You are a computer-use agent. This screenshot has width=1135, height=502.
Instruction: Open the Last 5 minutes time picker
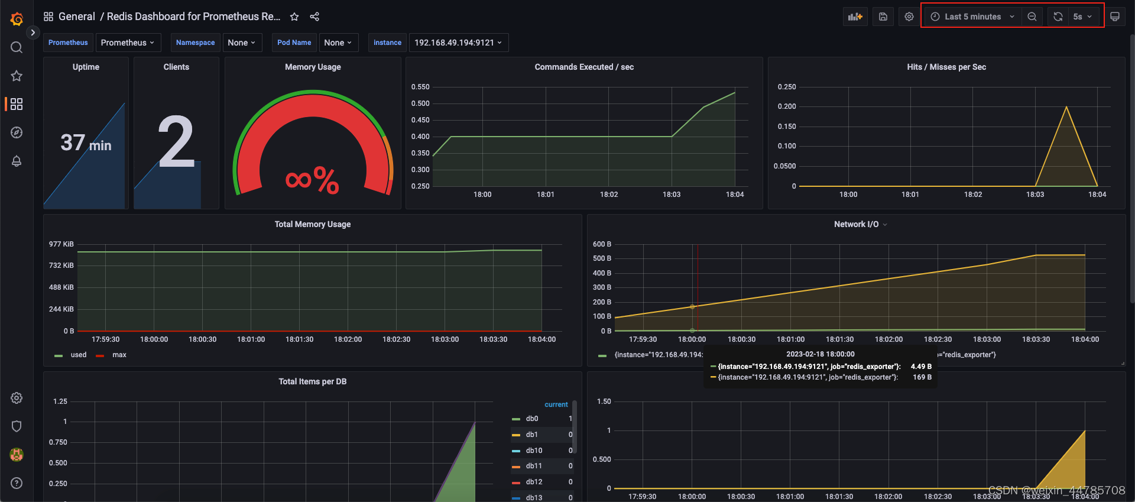[972, 17]
